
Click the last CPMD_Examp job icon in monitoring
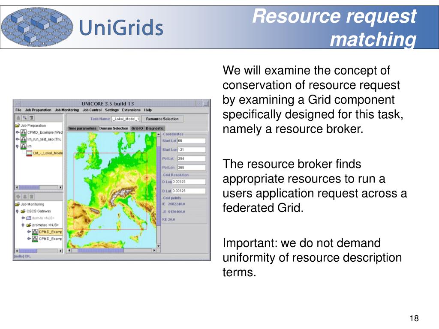[x=35, y=239]
